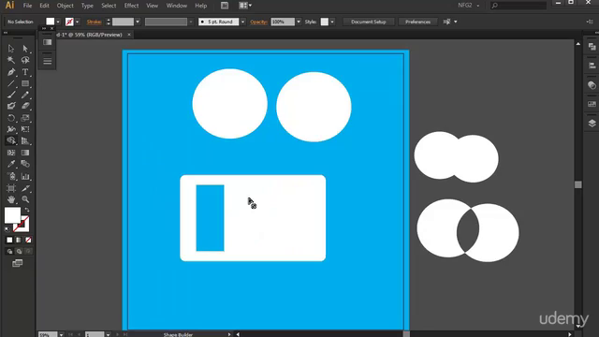Open the Edit menu
599x337 pixels.
pos(44,6)
